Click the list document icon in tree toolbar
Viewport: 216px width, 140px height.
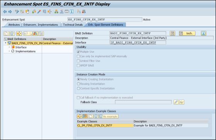pyautogui.click(x=41, y=33)
